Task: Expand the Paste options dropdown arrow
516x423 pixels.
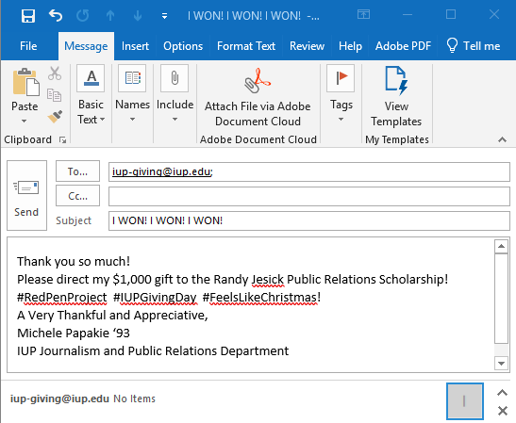Action: pos(25,121)
